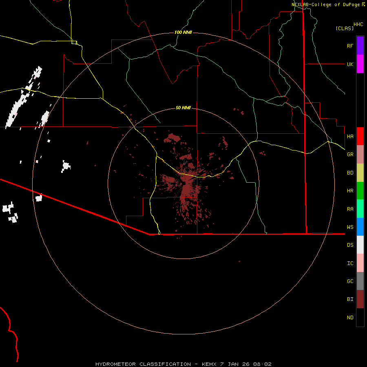
Task: Click the [CLAS] units label
Action: click(x=345, y=28)
